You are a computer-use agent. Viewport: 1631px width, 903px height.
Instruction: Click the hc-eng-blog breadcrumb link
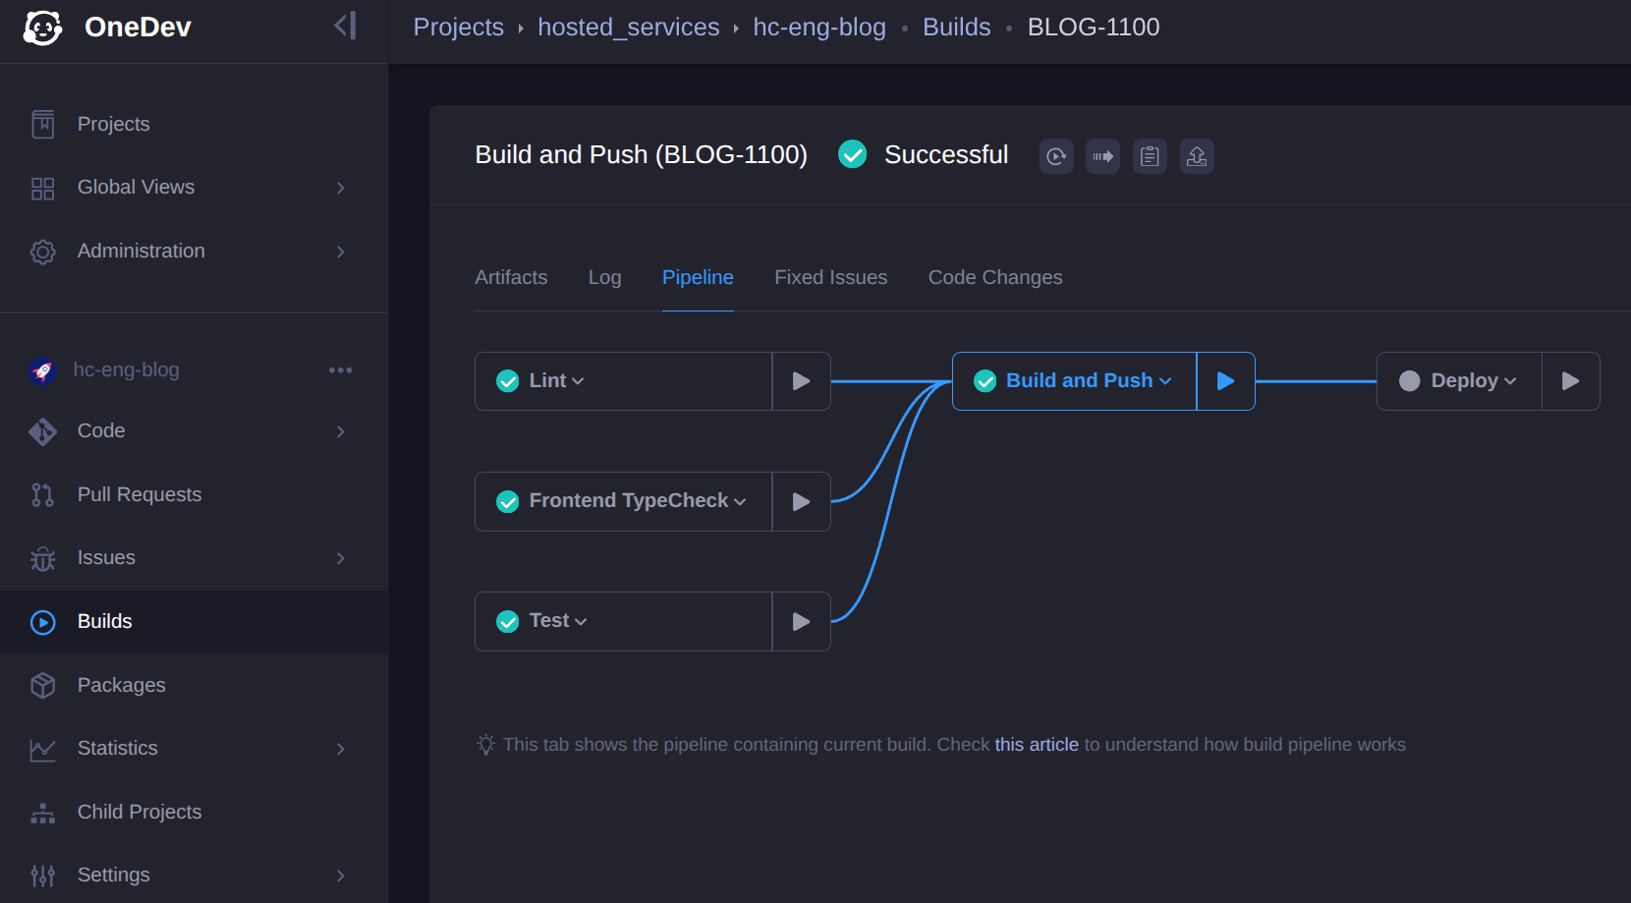[x=819, y=28]
